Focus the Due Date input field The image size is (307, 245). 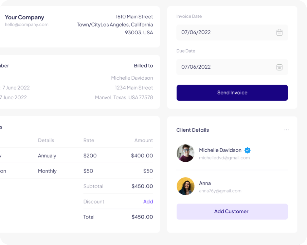[226, 67]
